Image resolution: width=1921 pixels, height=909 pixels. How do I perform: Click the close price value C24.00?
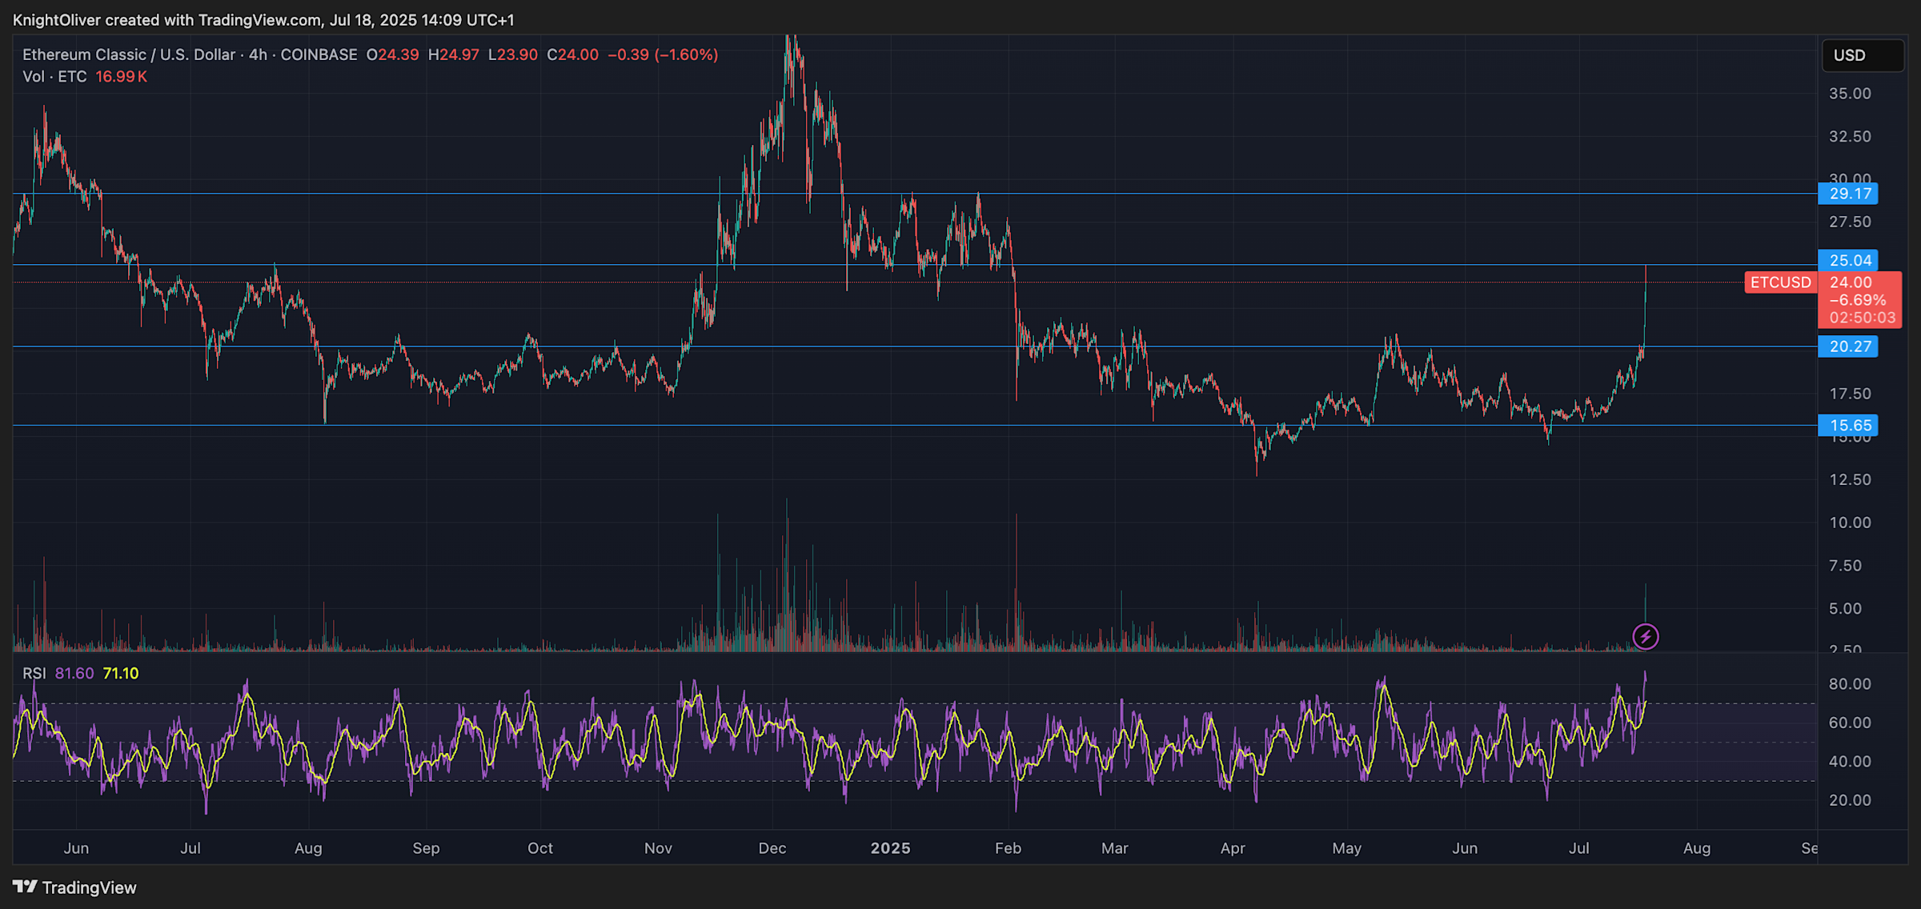click(572, 54)
